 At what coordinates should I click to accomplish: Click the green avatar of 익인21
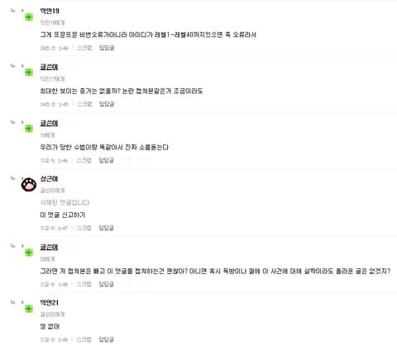(x=29, y=309)
